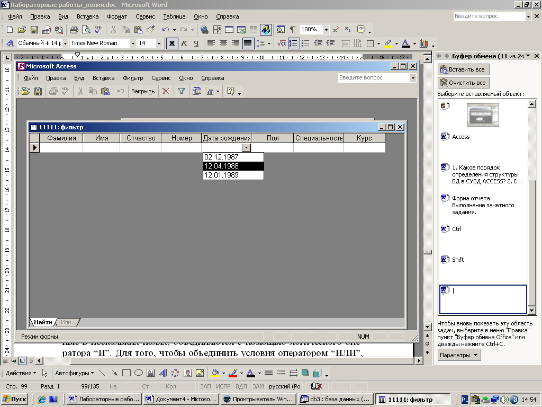Toggle Justify alignment button
Viewport: 542px width, 407px height.
coord(248,43)
